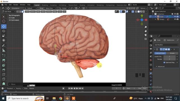
Task: Switch to Modeling workspace tab
Action: pyautogui.click(x=45, y=5)
